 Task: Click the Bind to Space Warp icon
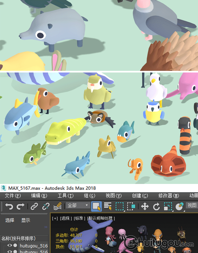tap(58, 206)
